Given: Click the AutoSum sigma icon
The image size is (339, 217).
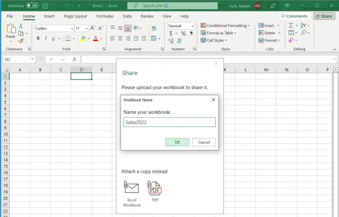Looking at the screenshot, I should click(291, 26).
